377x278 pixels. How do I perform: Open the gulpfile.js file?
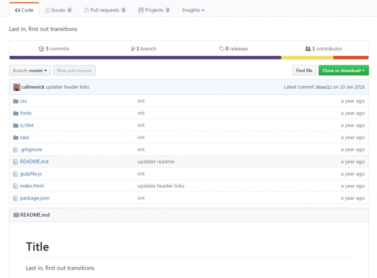click(x=31, y=174)
